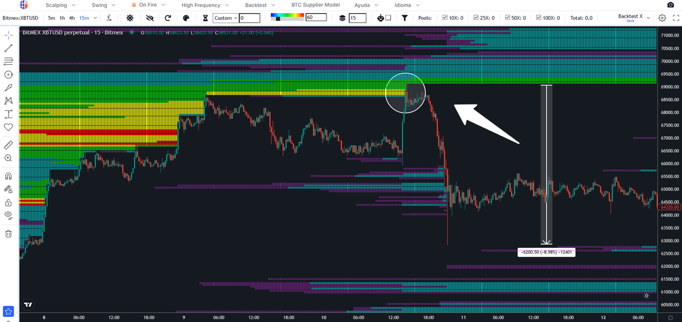Click the TradingView logo on chart
The width and height of the screenshot is (682, 322).
[x=28, y=305]
